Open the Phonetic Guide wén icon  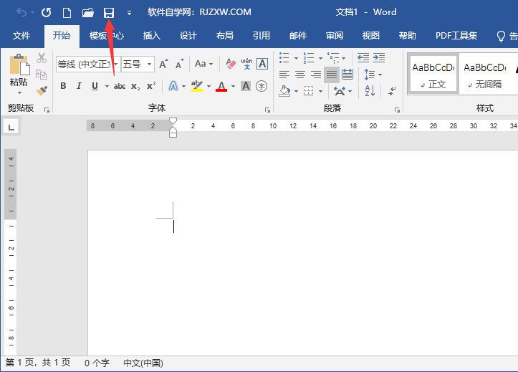246,63
